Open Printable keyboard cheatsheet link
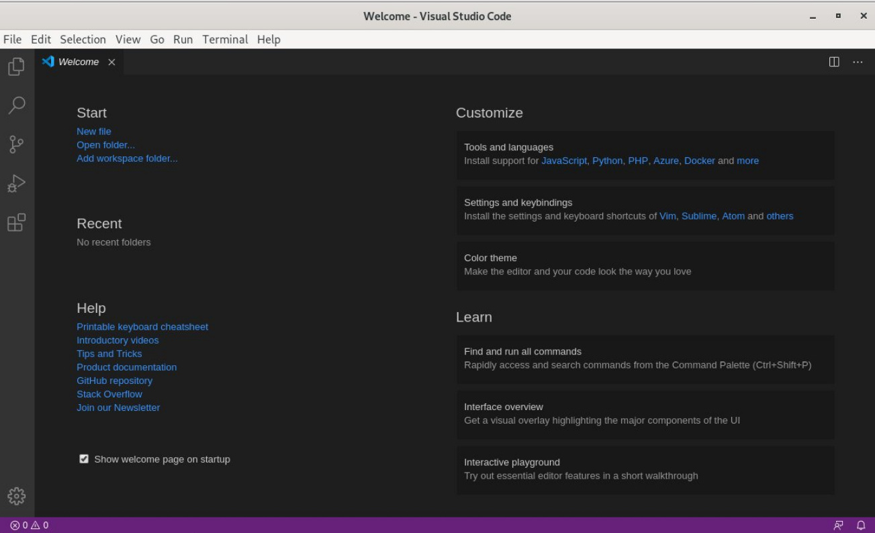The image size is (875, 533). coord(142,327)
